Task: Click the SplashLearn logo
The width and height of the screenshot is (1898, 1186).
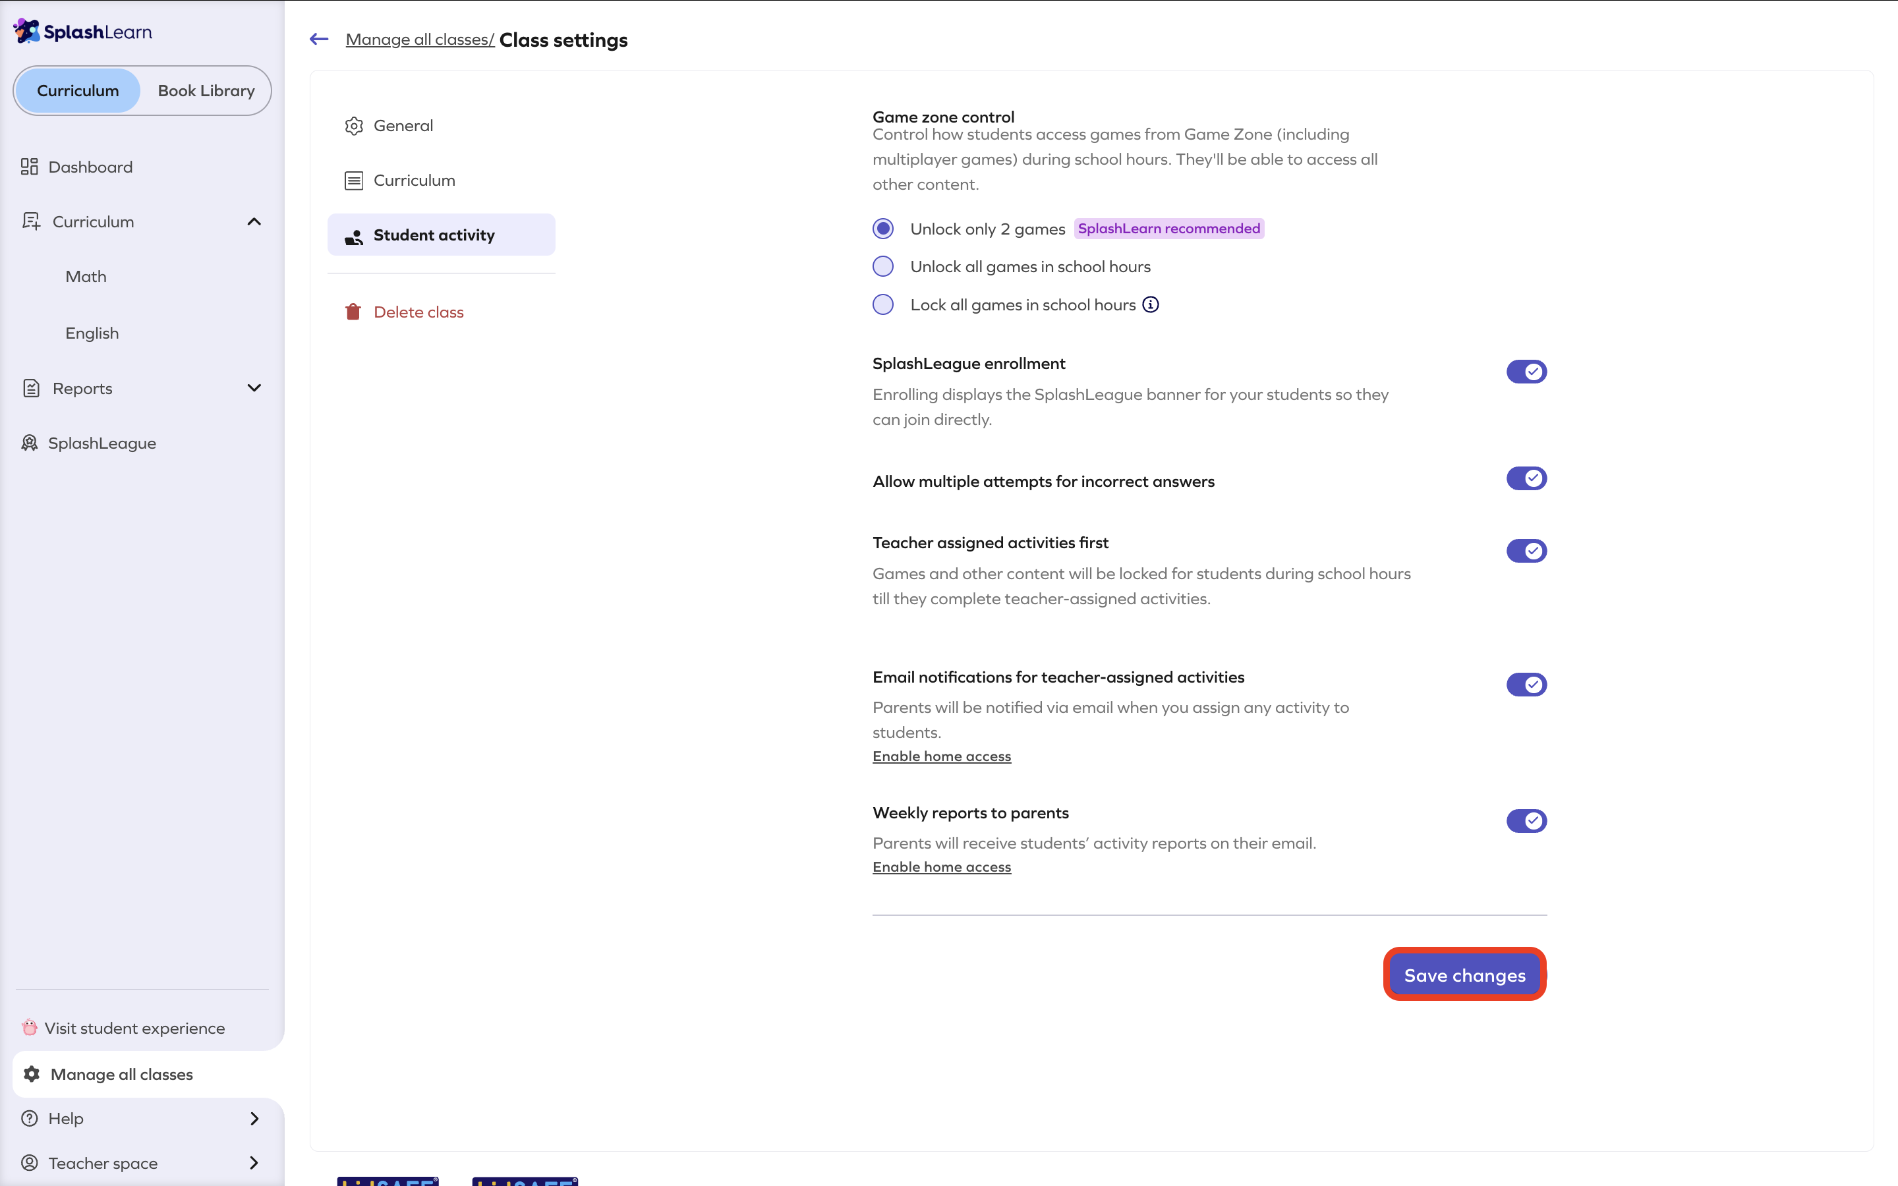Action: click(x=82, y=32)
